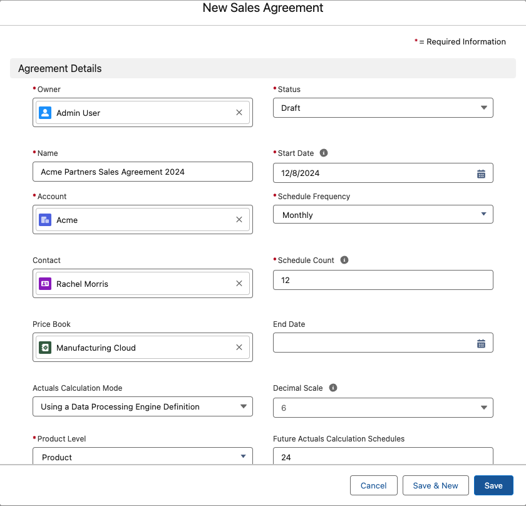Clear the Rachel Morris contact
The image size is (526, 506).
tap(239, 284)
